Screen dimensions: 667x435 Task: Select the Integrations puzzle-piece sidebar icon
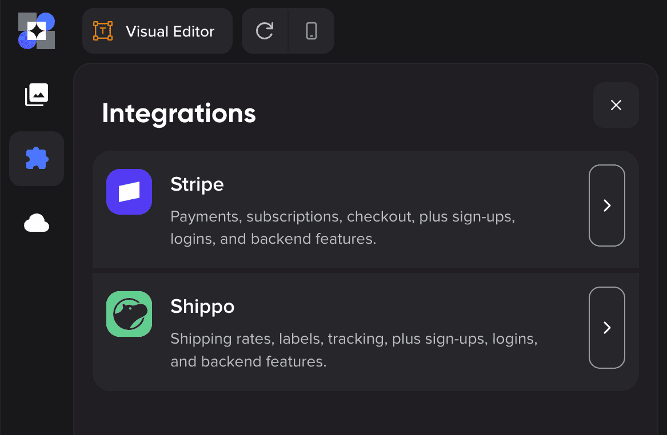[x=37, y=159]
